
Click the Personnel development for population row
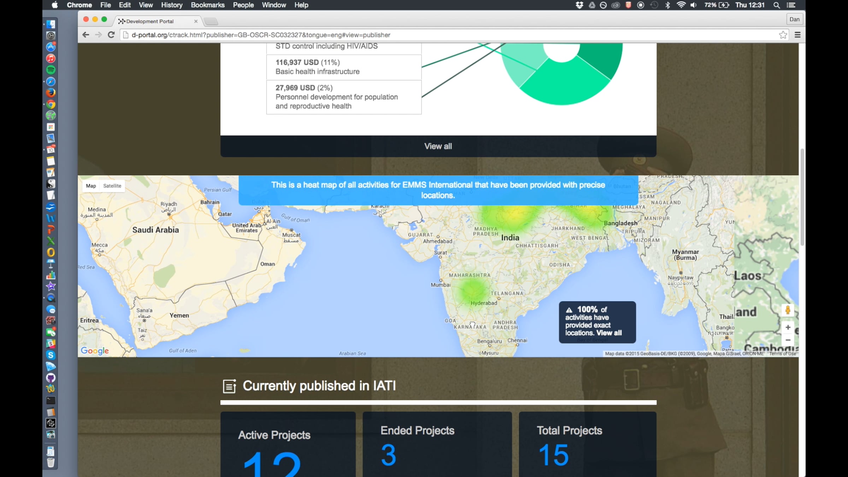click(344, 97)
